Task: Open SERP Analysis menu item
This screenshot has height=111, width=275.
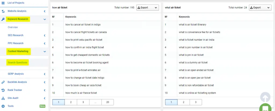Action: coord(16,74)
